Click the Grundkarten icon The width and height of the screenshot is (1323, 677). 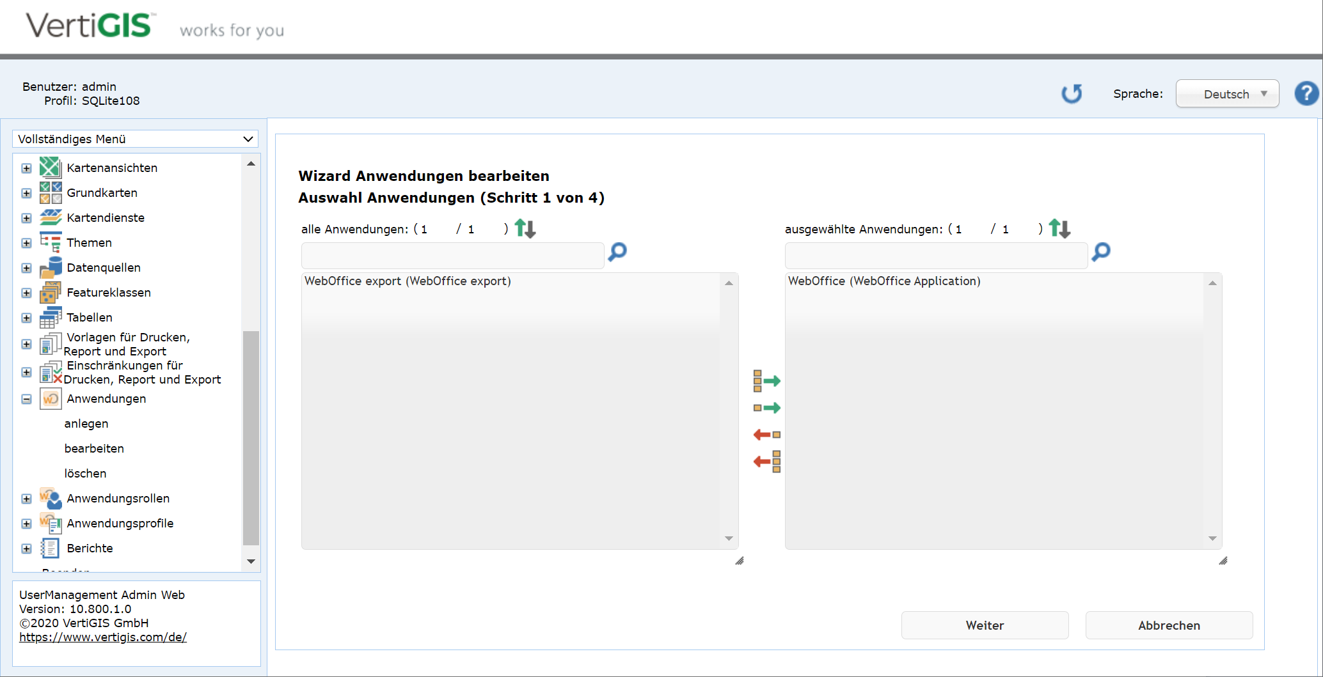click(x=50, y=192)
